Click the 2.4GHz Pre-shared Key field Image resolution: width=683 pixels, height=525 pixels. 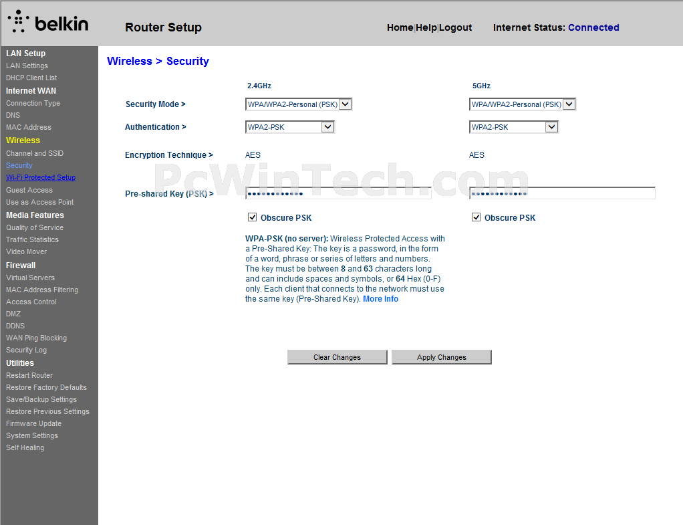pyautogui.click(x=338, y=193)
